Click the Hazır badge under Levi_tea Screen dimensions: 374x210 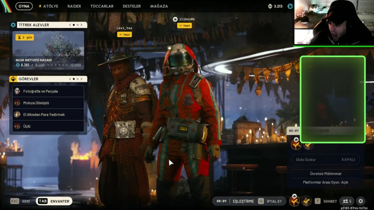(124, 34)
